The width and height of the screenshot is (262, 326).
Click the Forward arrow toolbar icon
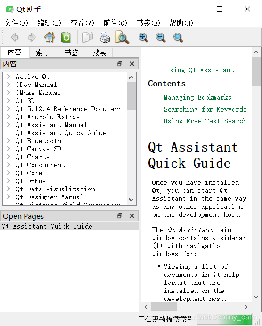click(x=32, y=37)
